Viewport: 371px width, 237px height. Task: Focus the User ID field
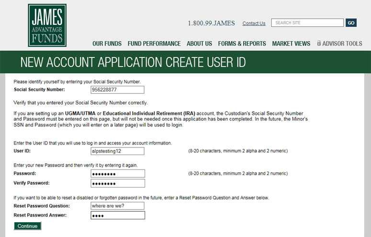click(x=117, y=151)
